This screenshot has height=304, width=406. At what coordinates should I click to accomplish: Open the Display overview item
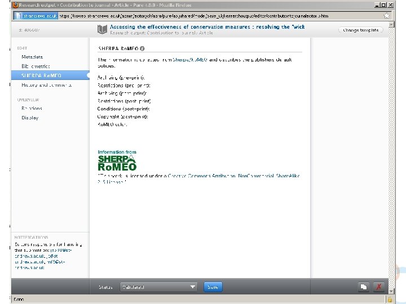(30, 118)
